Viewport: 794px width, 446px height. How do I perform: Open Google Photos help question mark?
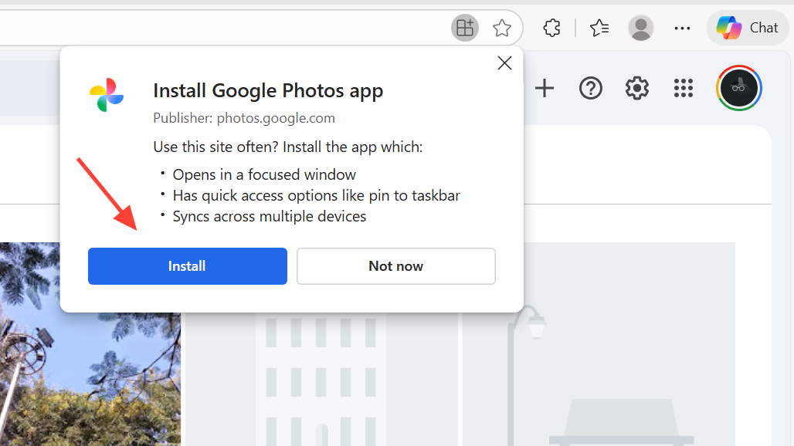pos(591,89)
